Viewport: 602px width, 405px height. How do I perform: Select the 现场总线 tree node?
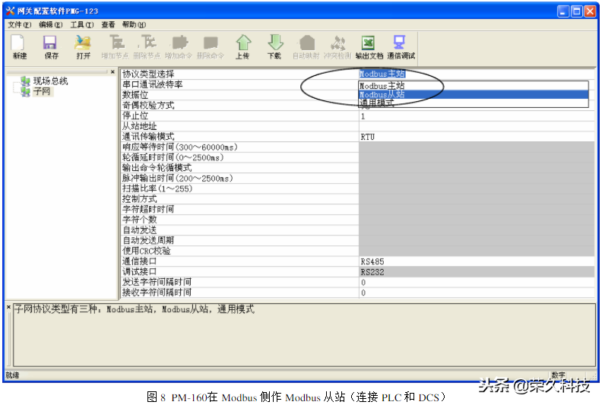click(x=50, y=81)
